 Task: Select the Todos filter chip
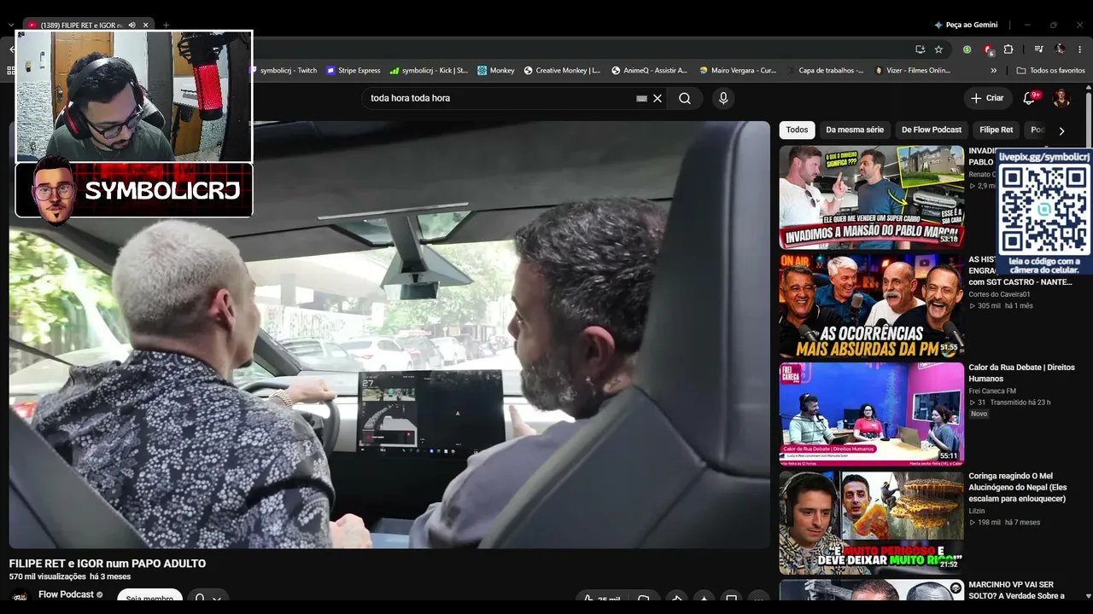click(x=797, y=130)
